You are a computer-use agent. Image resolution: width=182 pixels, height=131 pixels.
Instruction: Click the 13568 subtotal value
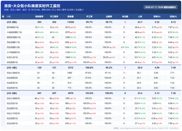tap(71, 22)
